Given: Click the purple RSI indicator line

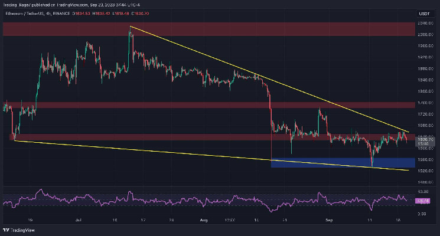Looking at the screenshot, I should point(177,201).
